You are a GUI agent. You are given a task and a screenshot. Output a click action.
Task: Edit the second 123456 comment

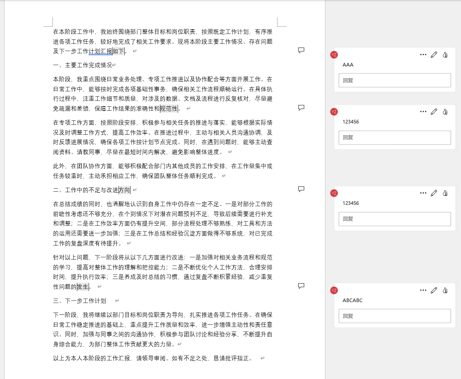pos(434,193)
